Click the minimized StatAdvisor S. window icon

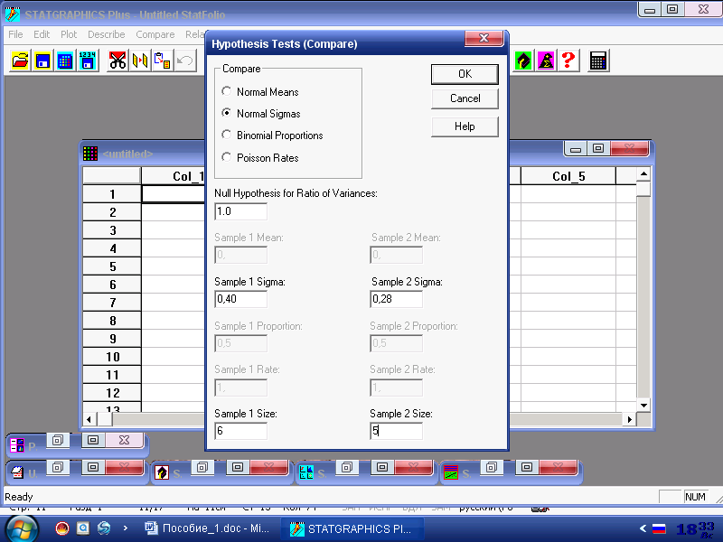click(162, 472)
